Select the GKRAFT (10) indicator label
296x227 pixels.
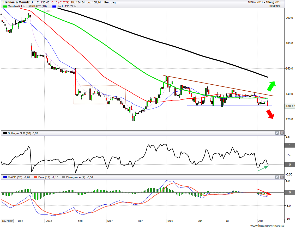(x=38, y=6)
